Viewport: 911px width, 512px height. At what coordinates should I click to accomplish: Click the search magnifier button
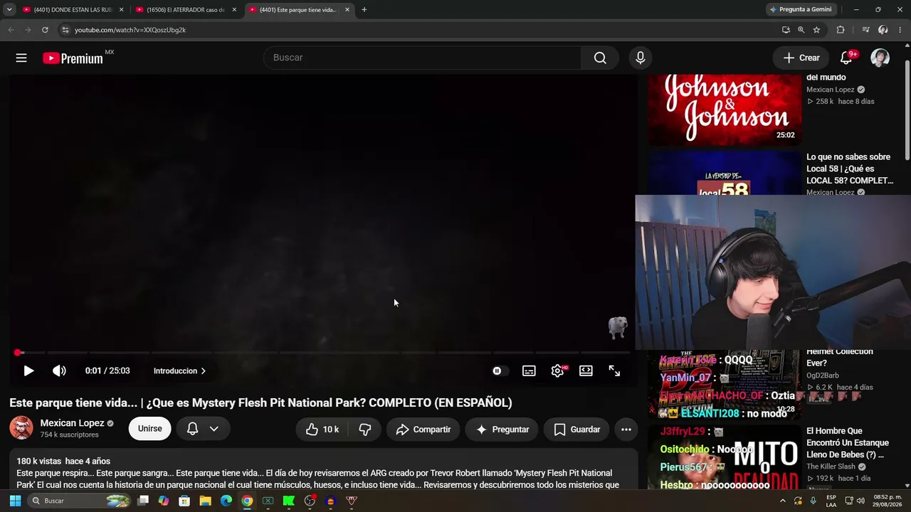(600, 58)
